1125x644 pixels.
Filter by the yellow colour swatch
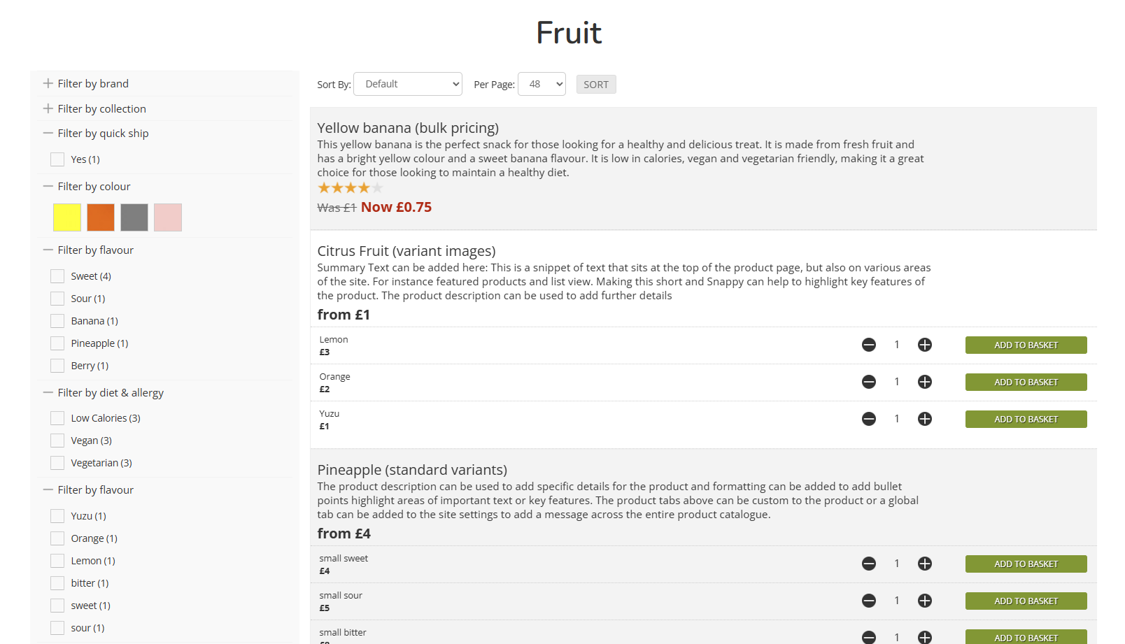coord(67,217)
